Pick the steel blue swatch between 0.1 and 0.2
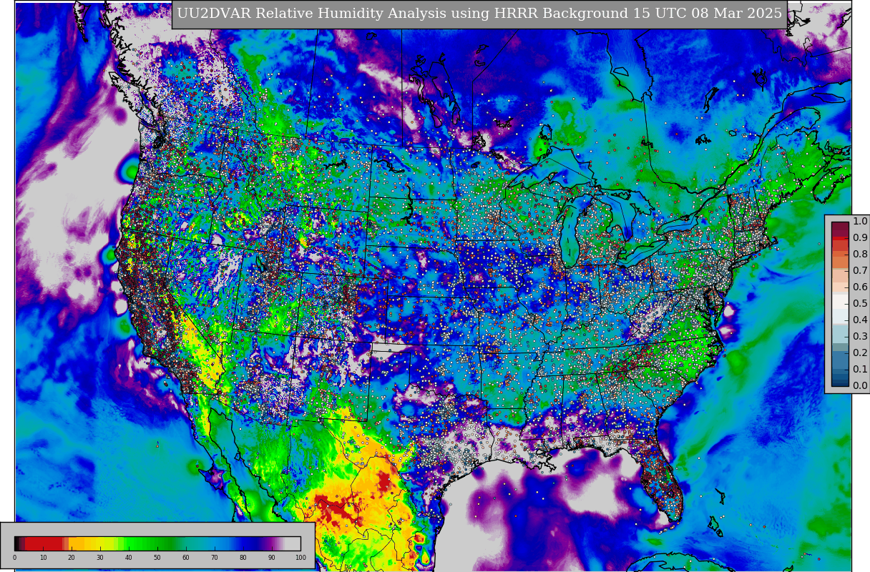870x572 pixels. pyautogui.click(x=840, y=359)
